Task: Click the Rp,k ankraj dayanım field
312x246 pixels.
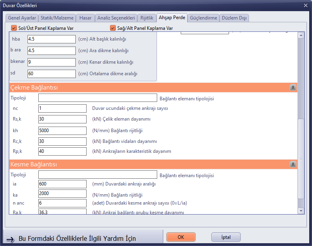Action: [x=63, y=151]
